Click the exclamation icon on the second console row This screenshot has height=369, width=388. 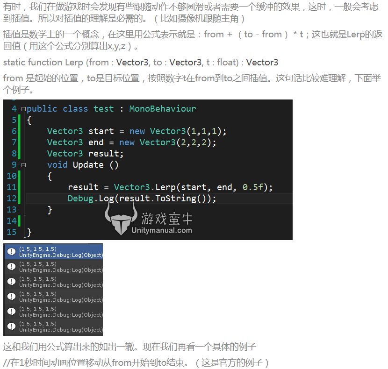(x=11, y=266)
